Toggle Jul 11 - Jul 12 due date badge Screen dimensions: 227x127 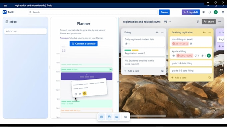[180, 44]
